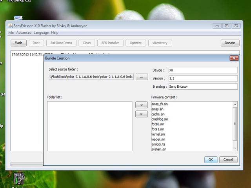Click the Branding input field

(203, 87)
